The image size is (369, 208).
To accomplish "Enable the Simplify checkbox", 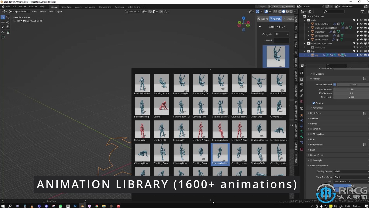I will point(311,129).
